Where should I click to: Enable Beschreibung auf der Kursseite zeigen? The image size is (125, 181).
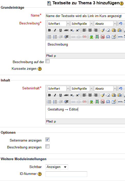(x=47, y=61)
